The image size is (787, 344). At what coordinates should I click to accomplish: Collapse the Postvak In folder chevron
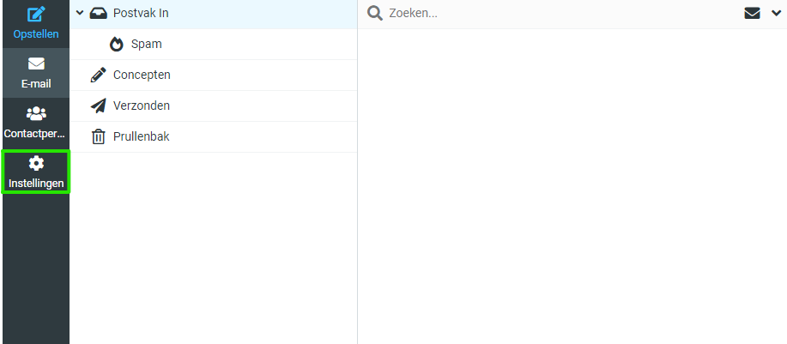pyautogui.click(x=79, y=13)
